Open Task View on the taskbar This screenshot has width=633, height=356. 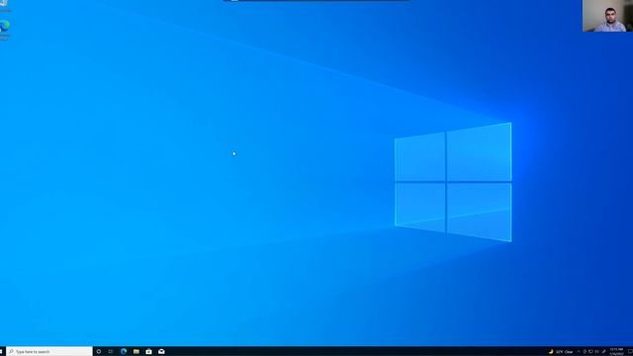(x=111, y=352)
